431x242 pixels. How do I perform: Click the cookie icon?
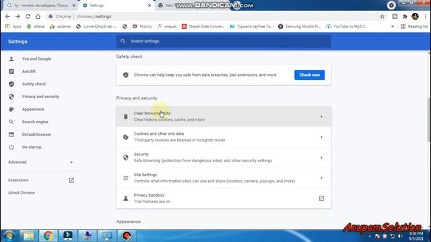126,137
